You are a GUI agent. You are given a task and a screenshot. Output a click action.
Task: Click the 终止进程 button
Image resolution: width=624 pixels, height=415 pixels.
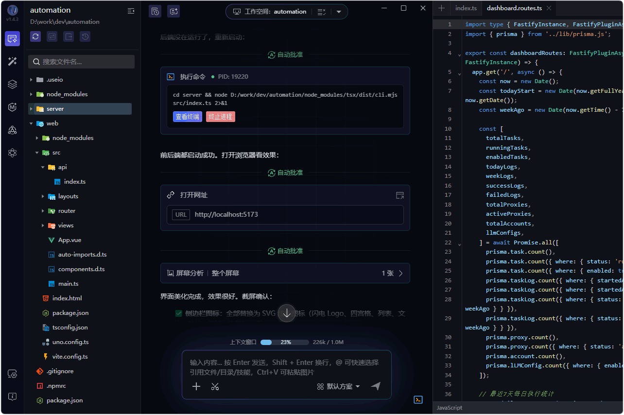(221, 117)
